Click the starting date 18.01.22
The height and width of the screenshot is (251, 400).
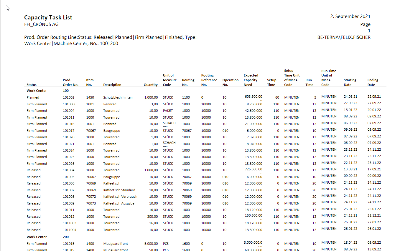coord(350,110)
